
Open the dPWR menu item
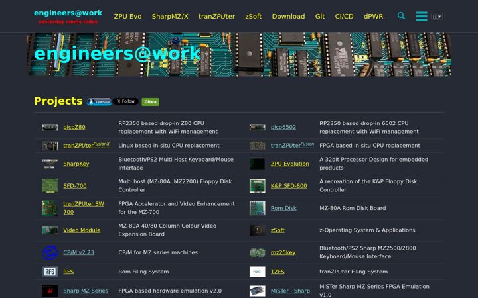click(x=373, y=16)
